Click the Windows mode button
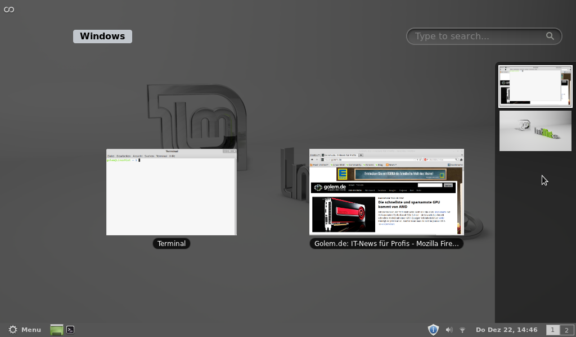This screenshot has height=337, width=576. tap(102, 36)
